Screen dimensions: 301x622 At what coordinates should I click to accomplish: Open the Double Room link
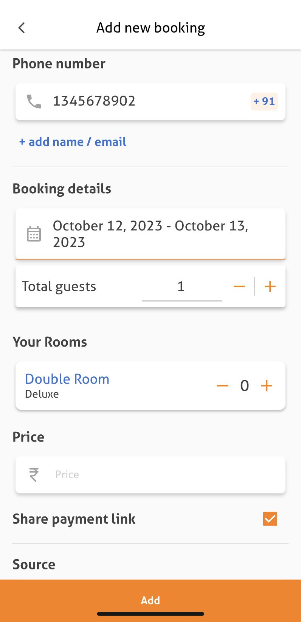tap(67, 379)
